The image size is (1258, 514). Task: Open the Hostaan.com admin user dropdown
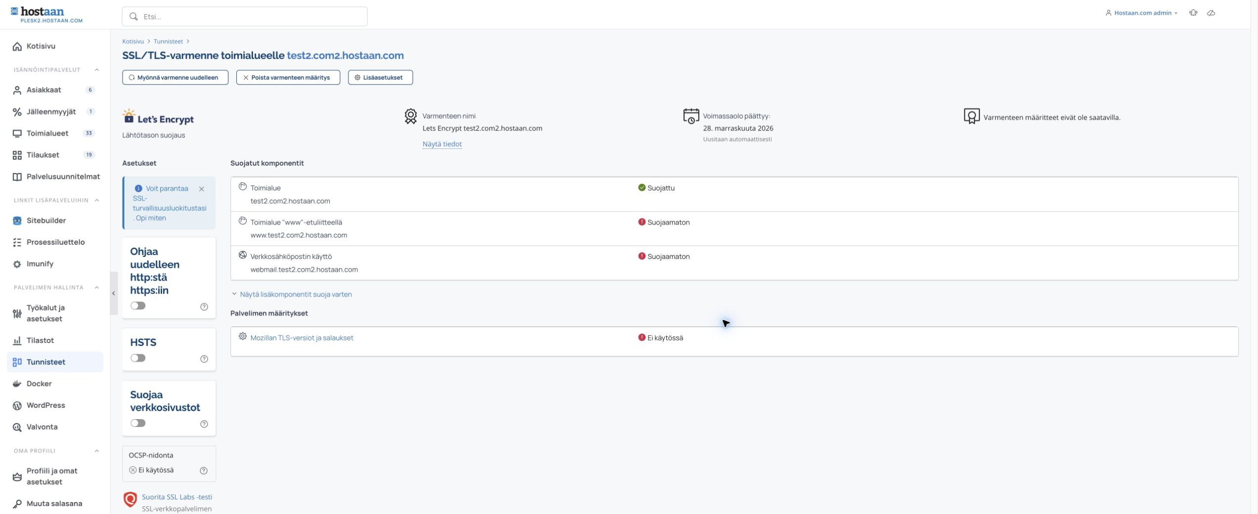pos(1141,13)
